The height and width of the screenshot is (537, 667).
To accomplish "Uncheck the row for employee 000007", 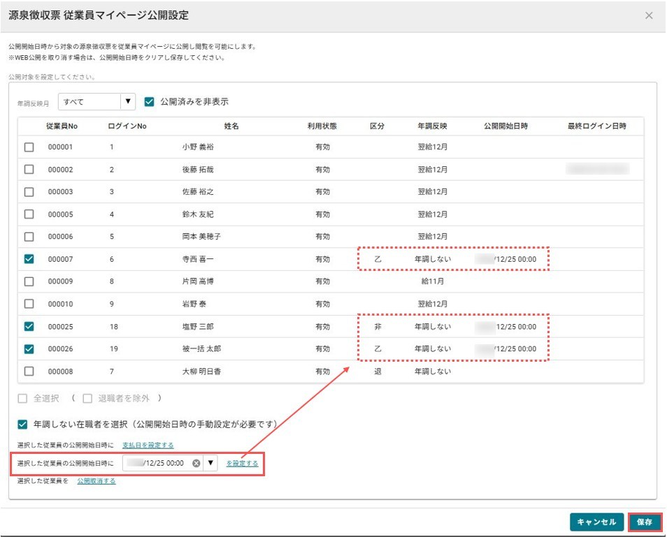I will coord(29,259).
